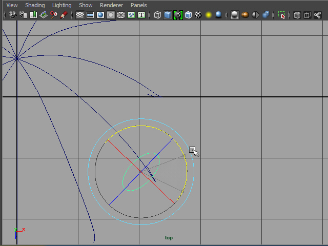Click the checkered textured sphere icon
Viewport: 328px width, 246px height.
click(x=198, y=15)
